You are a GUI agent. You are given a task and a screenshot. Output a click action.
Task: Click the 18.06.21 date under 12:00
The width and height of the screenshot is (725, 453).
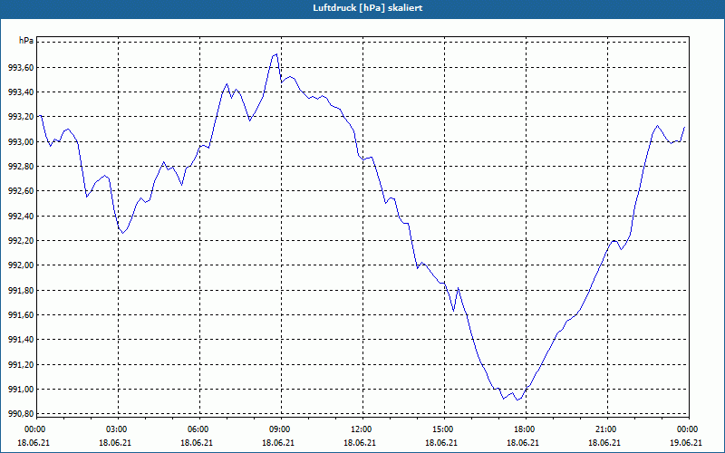pyautogui.click(x=360, y=443)
